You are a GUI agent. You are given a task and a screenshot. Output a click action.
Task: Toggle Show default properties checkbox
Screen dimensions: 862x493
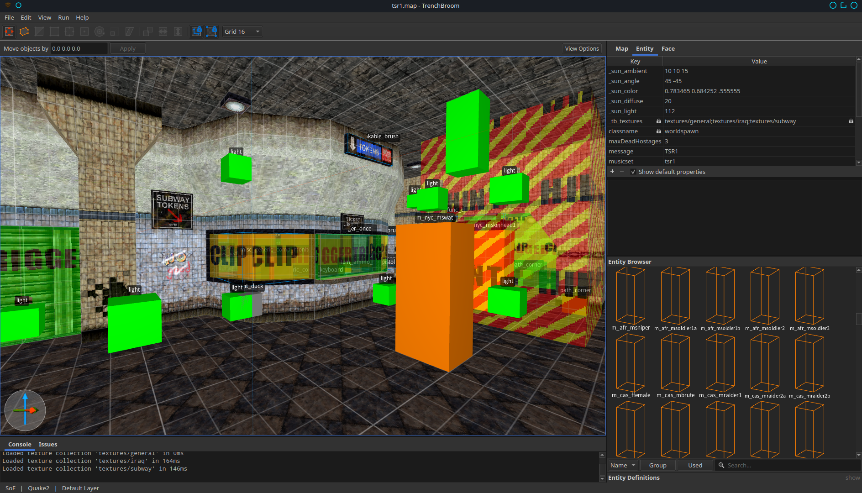point(633,172)
